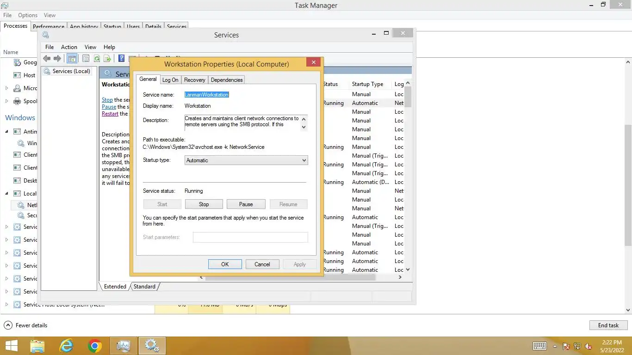
Task: Expand the Spool process group
Action: [x=6, y=101]
